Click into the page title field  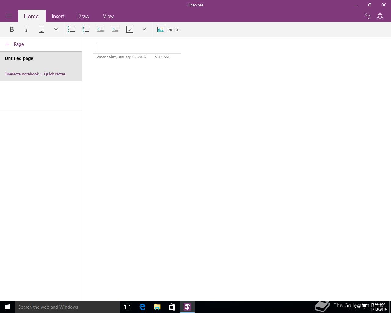[x=137, y=48]
